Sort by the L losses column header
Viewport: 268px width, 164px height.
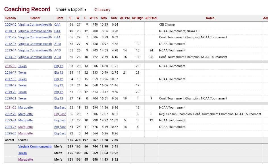(85, 18)
